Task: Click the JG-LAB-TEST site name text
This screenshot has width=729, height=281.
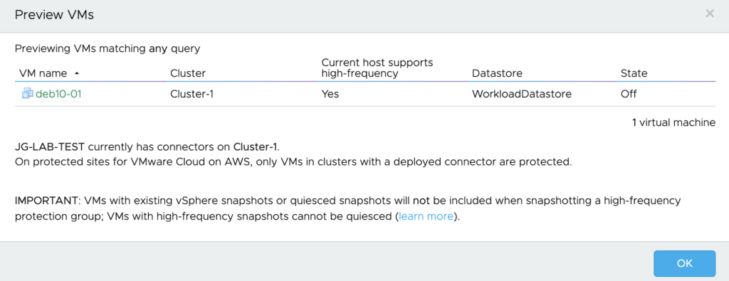Action: click(50, 148)
